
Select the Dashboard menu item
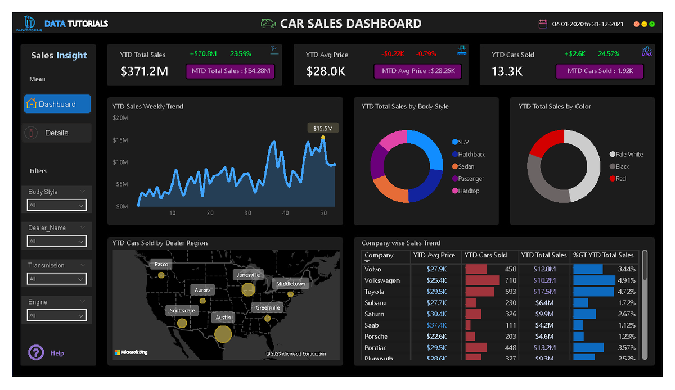[x=57, y=103]
